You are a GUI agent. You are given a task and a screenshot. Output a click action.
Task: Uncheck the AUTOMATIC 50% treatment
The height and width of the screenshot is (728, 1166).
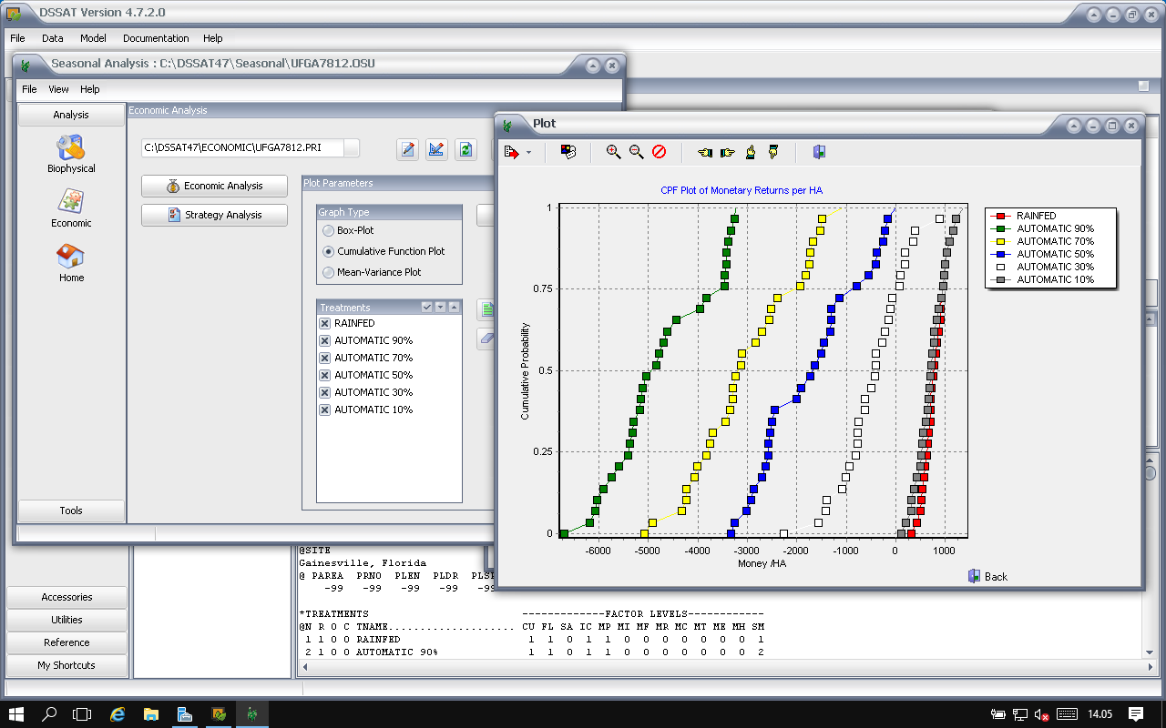pos(324,375)
